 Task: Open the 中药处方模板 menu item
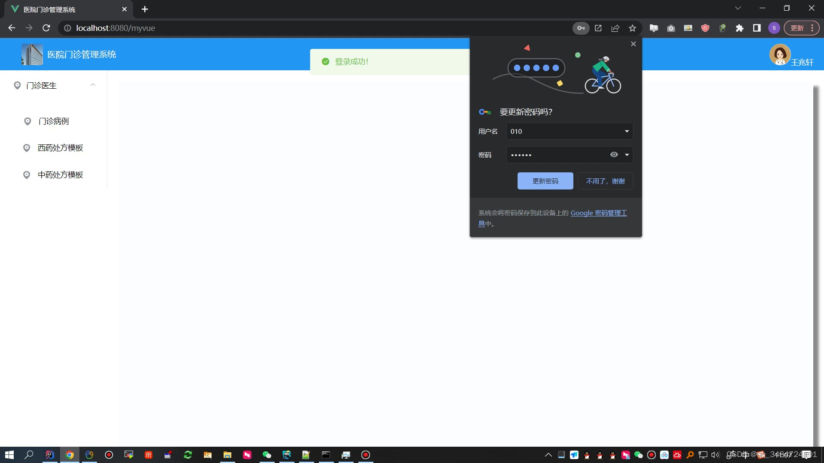(x=60, y=175)
